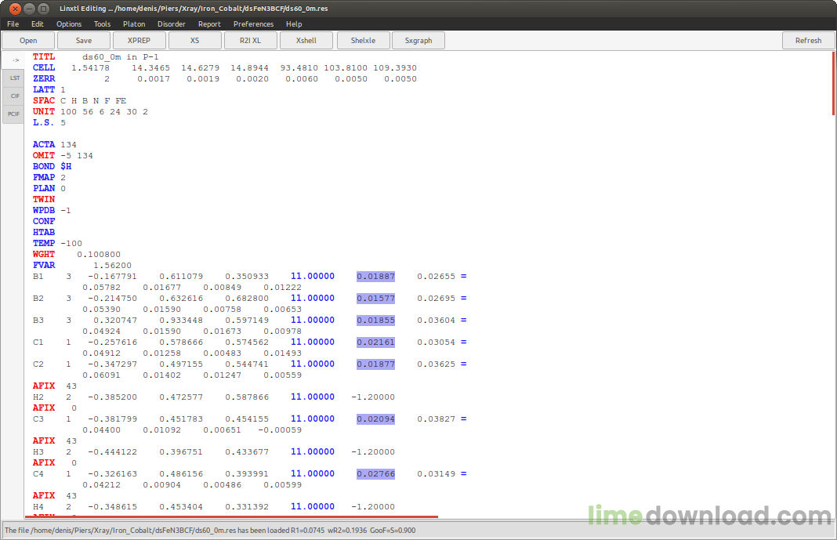Open the Disorder menu
This screenshot has width=837, height=540.
172,24
